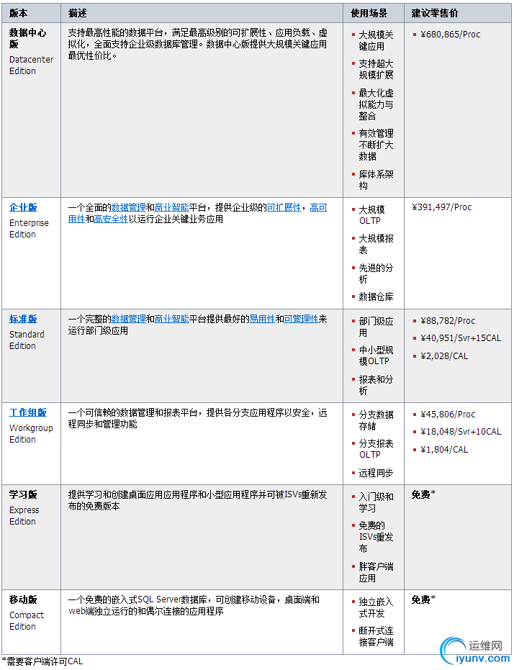Click 免费* in Compact Edition row

pos(423,600)
